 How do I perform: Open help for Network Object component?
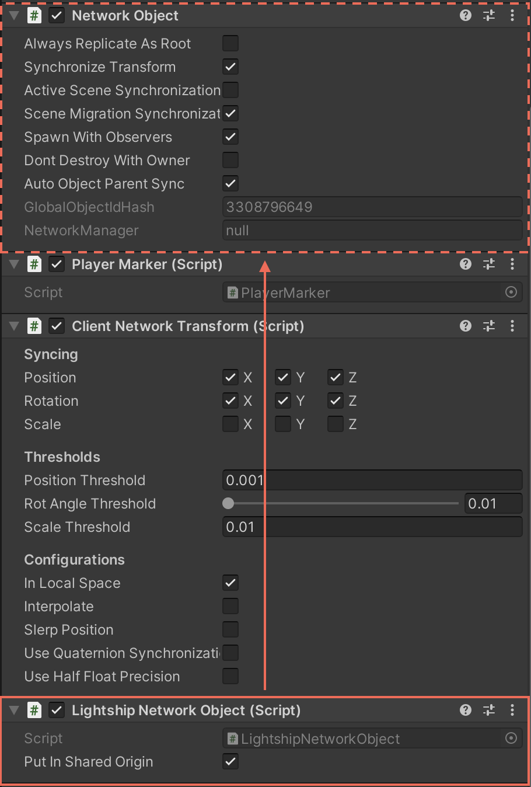click(465, 16)
